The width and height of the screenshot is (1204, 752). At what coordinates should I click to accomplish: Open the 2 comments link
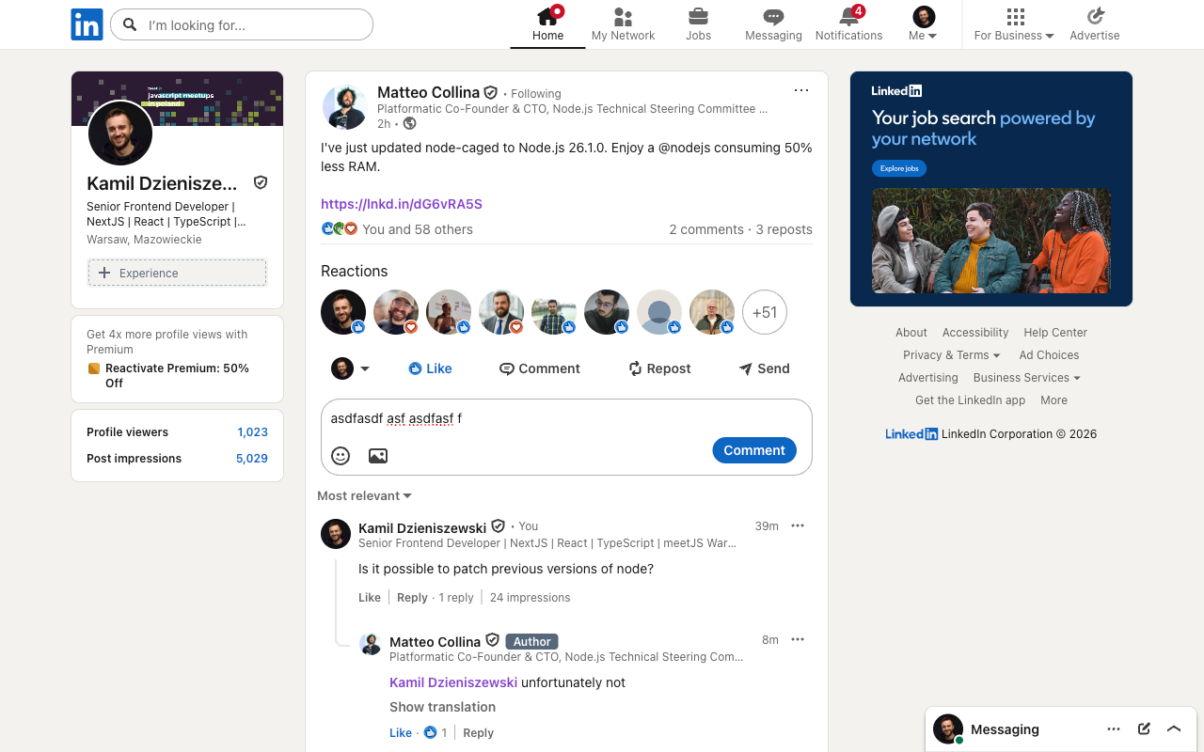706,229
